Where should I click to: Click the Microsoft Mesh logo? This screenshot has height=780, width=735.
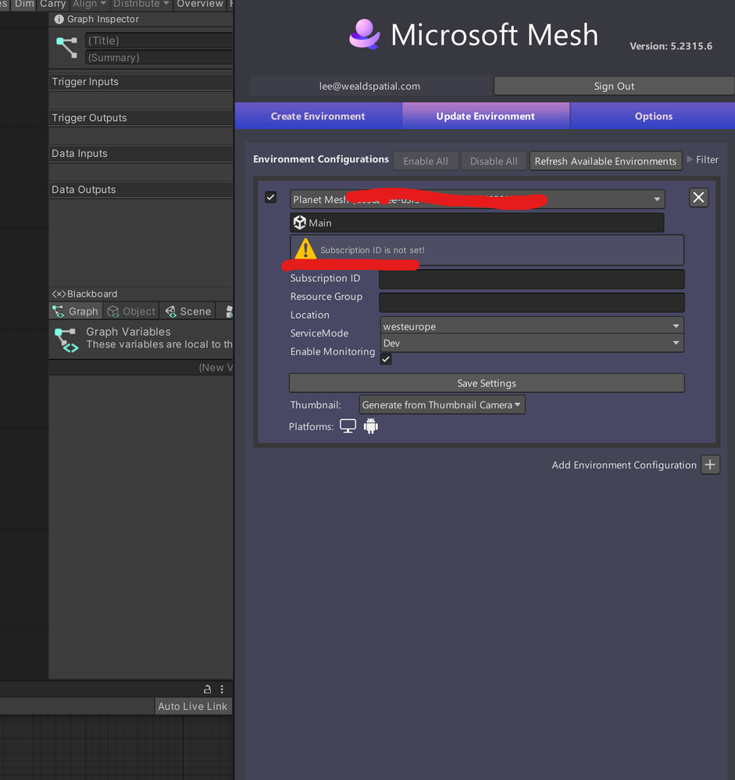[364, 34]
